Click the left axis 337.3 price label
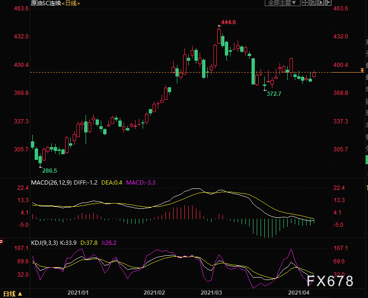Image resolution: width=368 pixels, height=298 pixels. tap(21, 121)
